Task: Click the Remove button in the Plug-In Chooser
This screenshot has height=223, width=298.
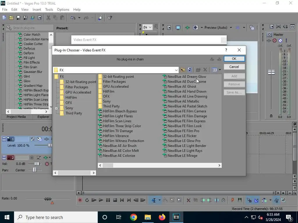Action: tap(234, 84)
